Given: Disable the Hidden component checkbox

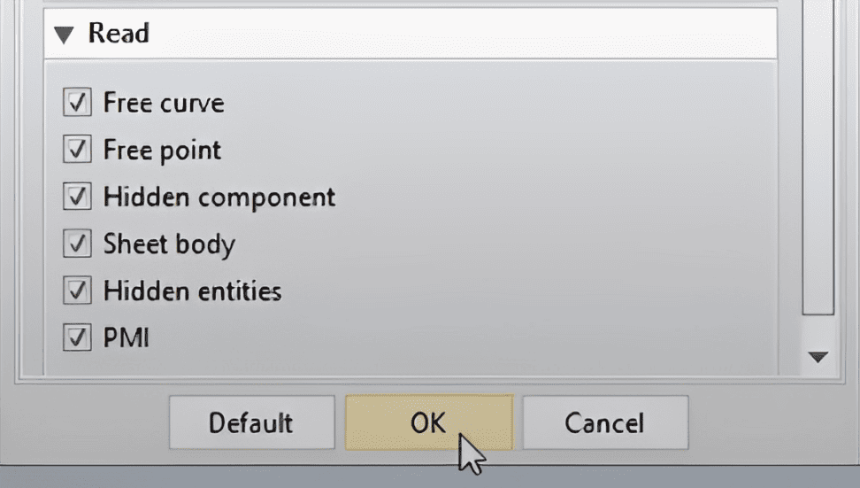Looking at the screenshot, I should [77, 197].
